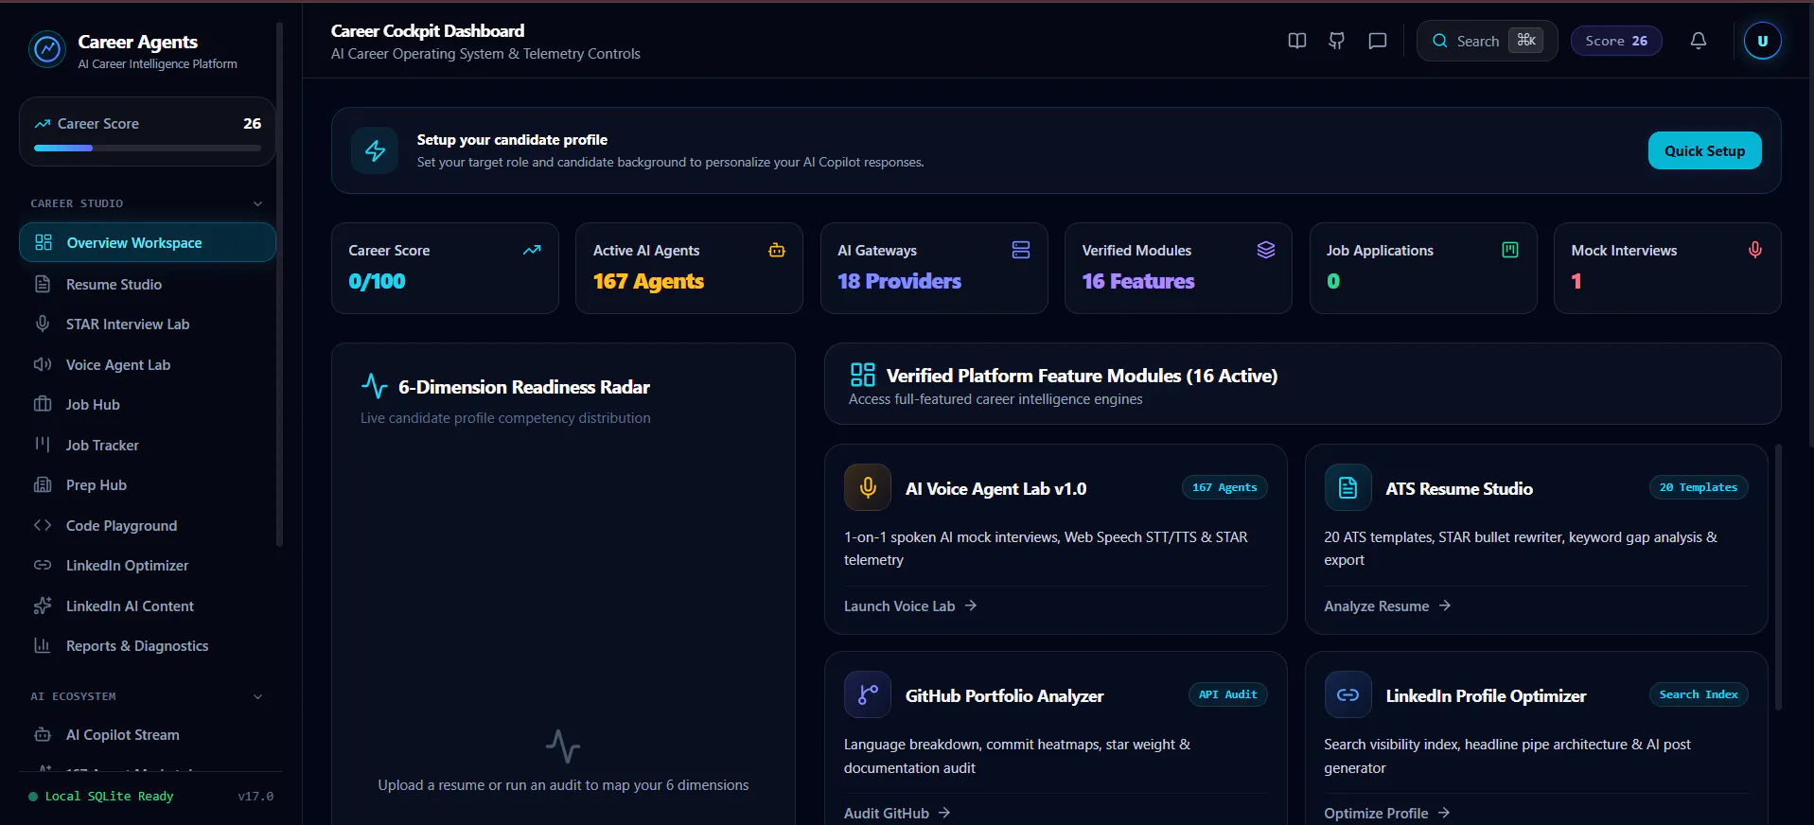
Task: Click the 18 Providers value
Action: [899, 281]
